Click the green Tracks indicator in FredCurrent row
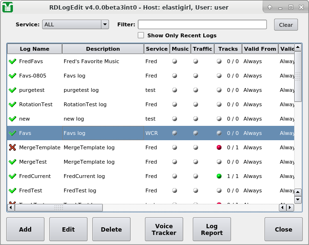 219,176
